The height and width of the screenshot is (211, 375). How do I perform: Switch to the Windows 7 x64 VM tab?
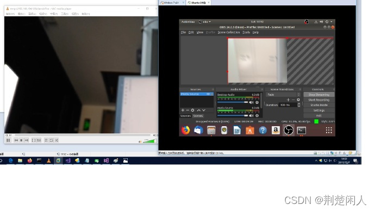pyautogui.click(x=172, y=3)
